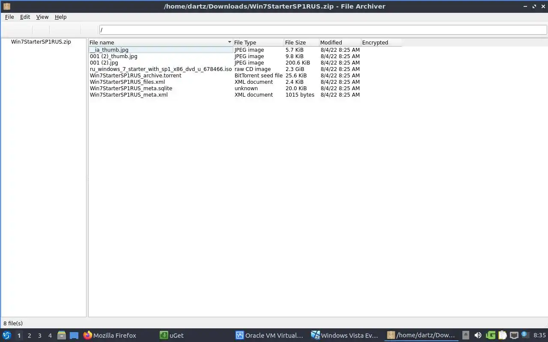Open the Lubuntu start menu icon
The width and height of the screenshot is (548, 342).
pos(7,336)
